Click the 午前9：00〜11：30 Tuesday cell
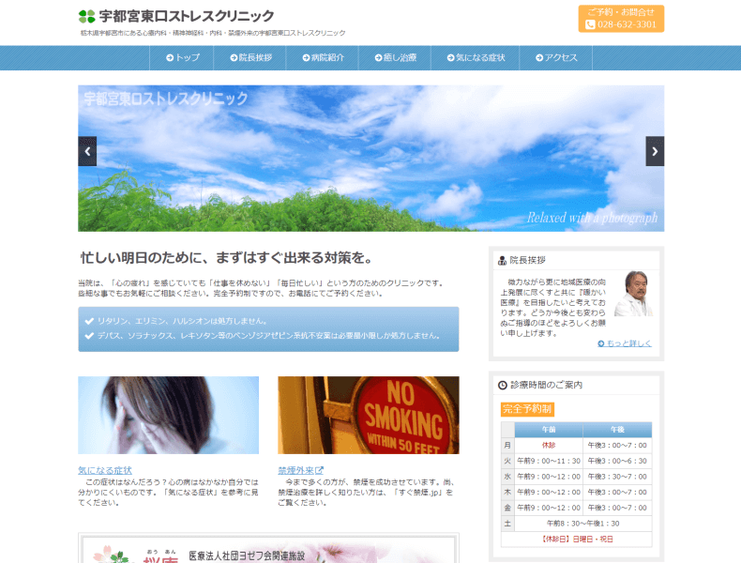741x563 pixels. (x=549, y=461)
